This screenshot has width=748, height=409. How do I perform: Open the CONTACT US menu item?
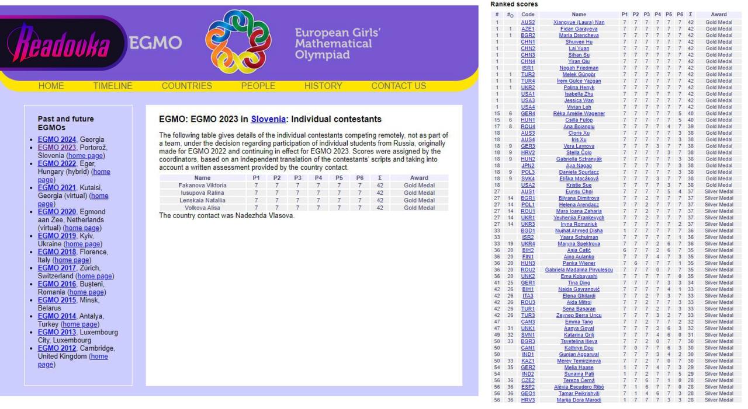tap(399, 86)
